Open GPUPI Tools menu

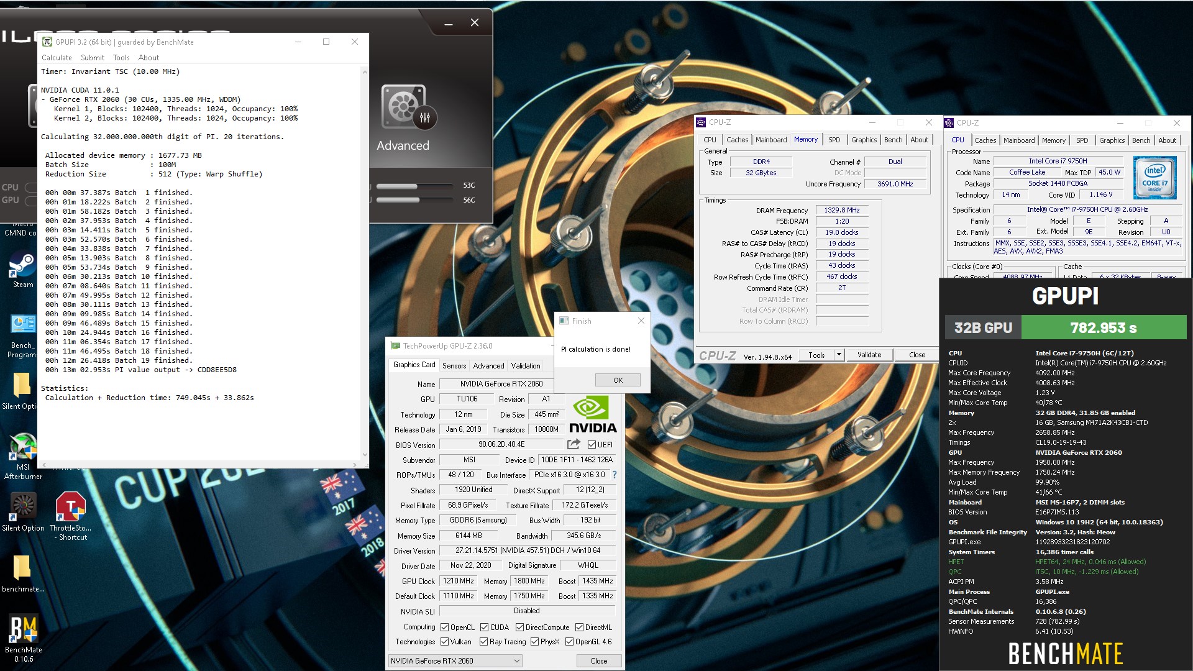(121, 58)
